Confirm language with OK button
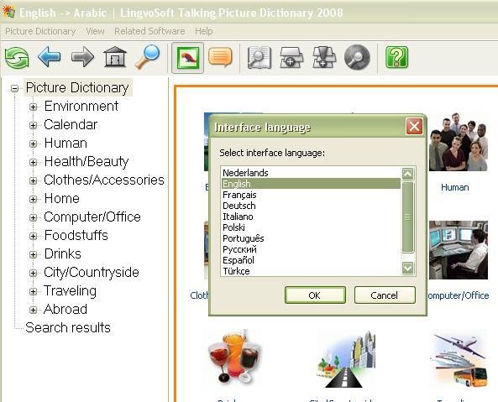Screen dimensions: 498x402 point(315,295)
